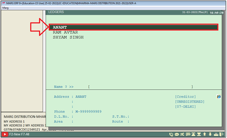This screenshot has width=227, height=138.
Task: Click the Marg ERP logo in the title bar
Action: [x=3, y=3]
